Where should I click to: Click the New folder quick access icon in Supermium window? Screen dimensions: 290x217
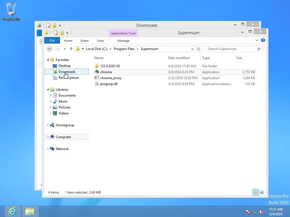(62, 33)
